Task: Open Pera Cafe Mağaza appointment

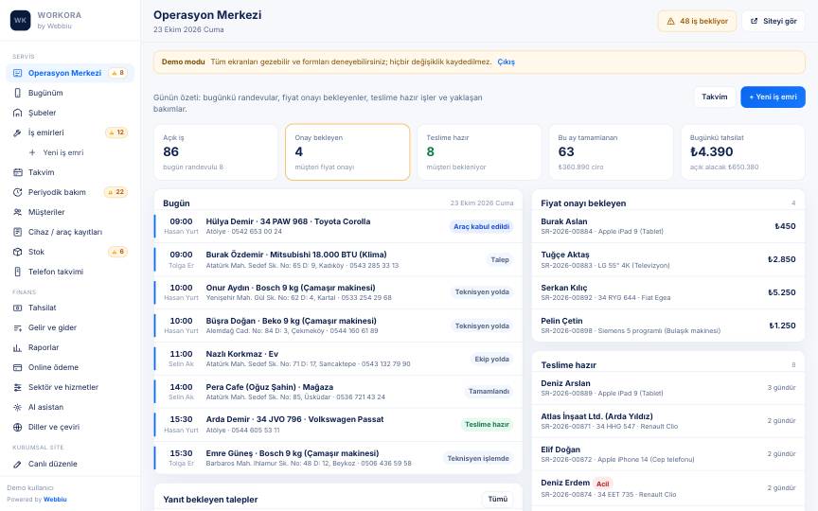Action: click(x=338, y=392)
